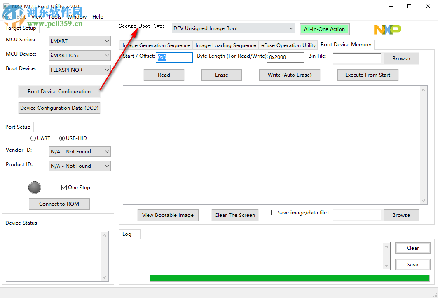The image size is (438, 298).
Task: Click the application icon in title bar
Action: (x=5, y=6)
